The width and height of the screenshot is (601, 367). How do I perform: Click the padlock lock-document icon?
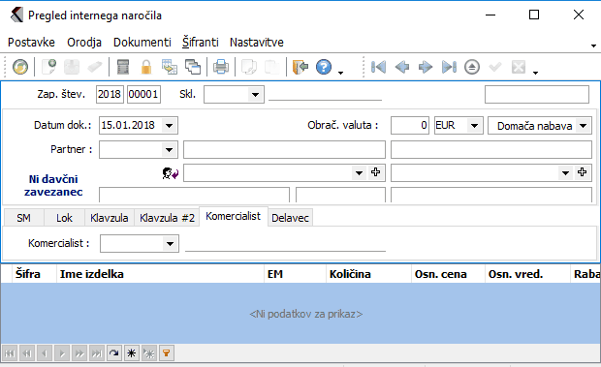146,68
